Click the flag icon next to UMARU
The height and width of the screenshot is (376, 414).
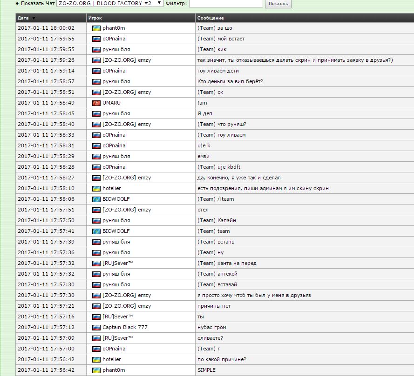96,103
